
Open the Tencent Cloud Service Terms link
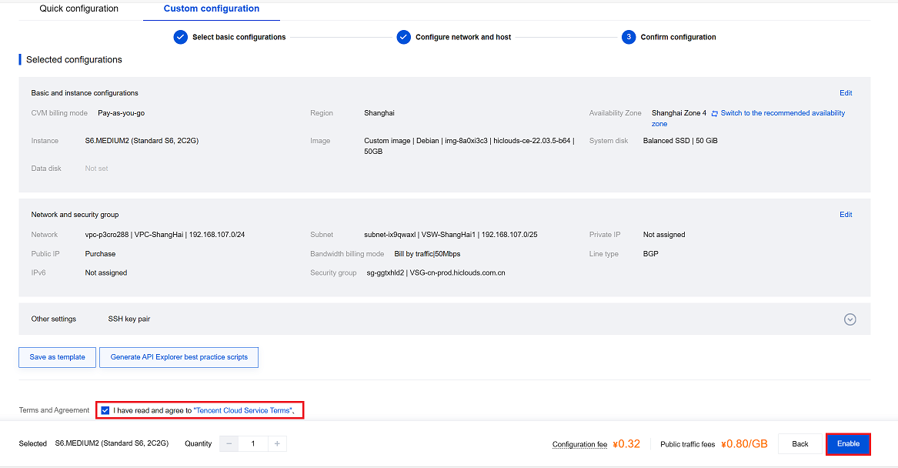(243, 410)
